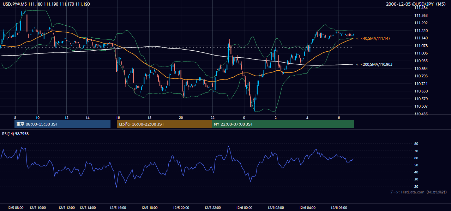Click RSI scale value 30

click(416, 179)
